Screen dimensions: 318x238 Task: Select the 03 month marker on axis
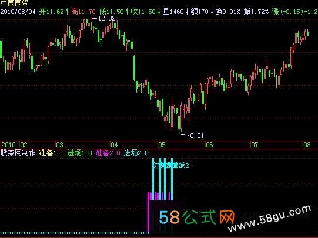pos(59,145)
